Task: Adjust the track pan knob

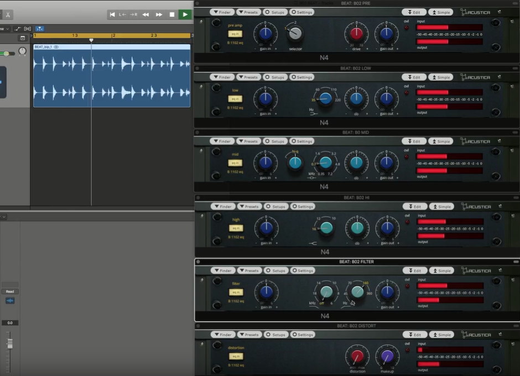Action: pos(22,51)
